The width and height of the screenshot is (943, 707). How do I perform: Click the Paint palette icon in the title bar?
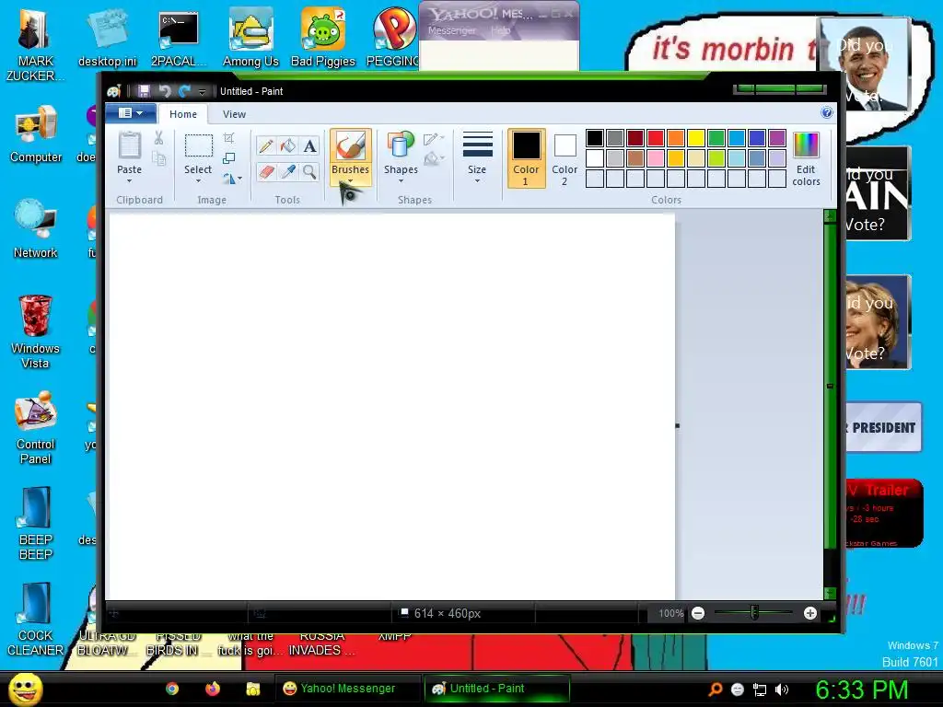pos(114,91)
